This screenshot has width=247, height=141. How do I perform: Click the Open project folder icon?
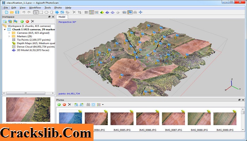(12, 12)
